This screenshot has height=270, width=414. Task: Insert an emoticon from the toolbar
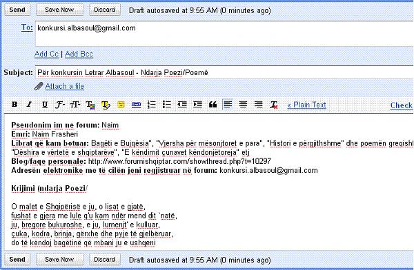[x=121, y=105]
